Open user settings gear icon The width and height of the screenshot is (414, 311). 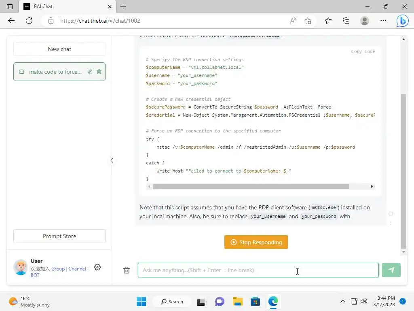[97, 267]
